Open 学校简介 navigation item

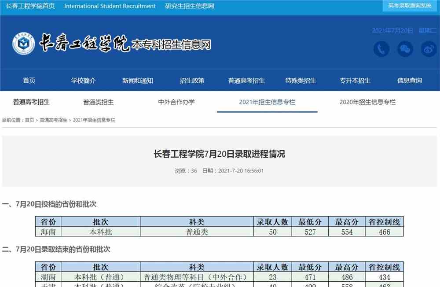coord(83,81)
